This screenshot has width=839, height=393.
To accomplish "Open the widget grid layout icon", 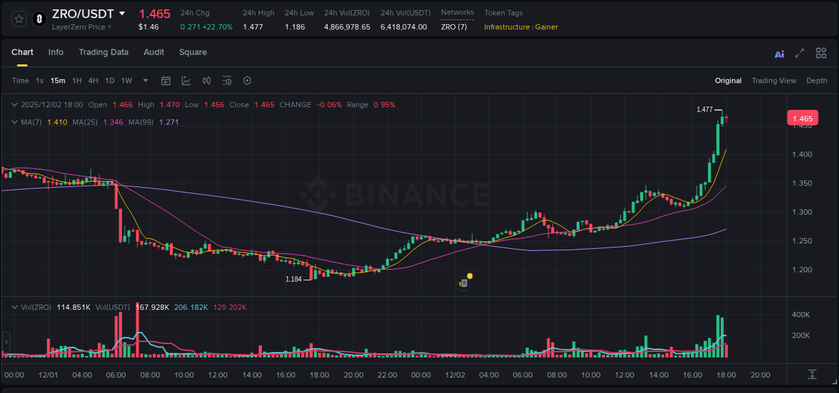I will (820, 52).
